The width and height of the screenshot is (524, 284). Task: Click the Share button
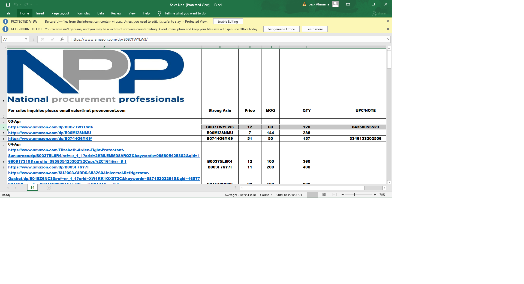coord(379,13)
